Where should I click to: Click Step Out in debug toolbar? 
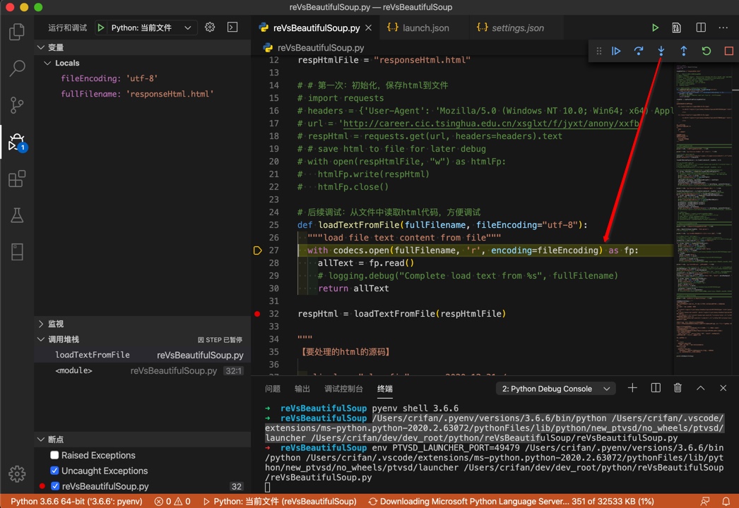[684, 51]
